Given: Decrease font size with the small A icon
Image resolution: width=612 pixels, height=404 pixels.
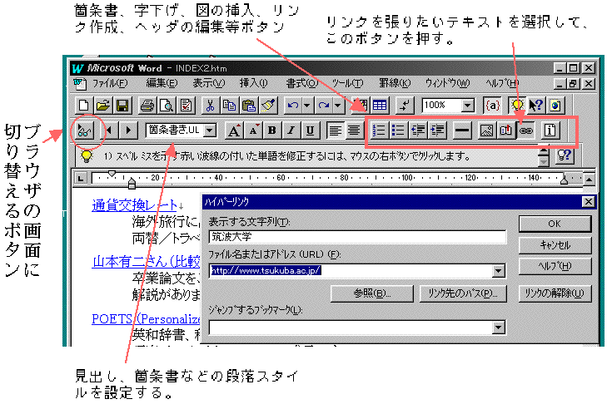Looking at the screenshot, I should click(x=253, y=131).
